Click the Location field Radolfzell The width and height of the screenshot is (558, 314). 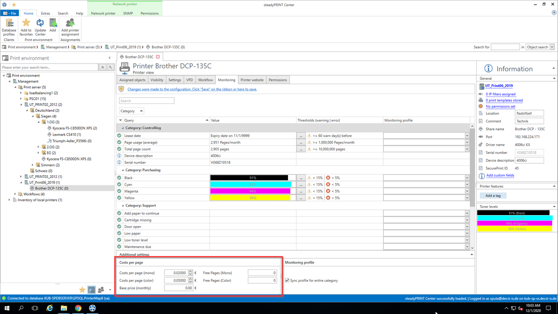coord(529,114)
